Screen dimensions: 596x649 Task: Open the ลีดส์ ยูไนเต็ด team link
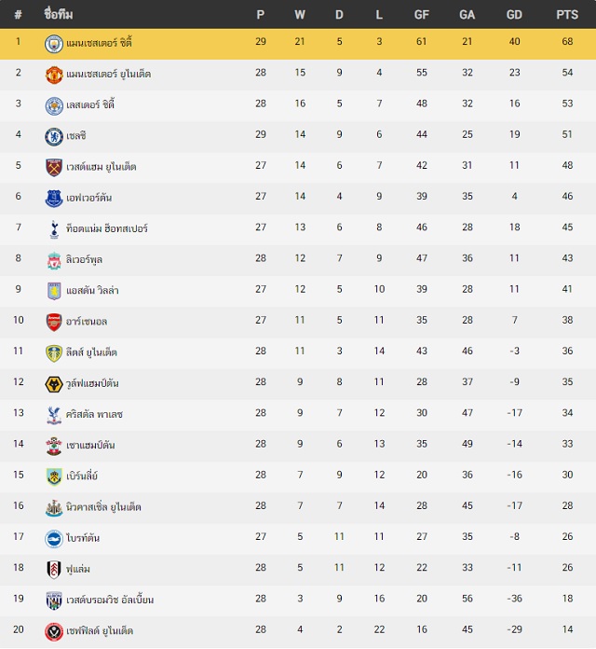click(x=91, y=352)
